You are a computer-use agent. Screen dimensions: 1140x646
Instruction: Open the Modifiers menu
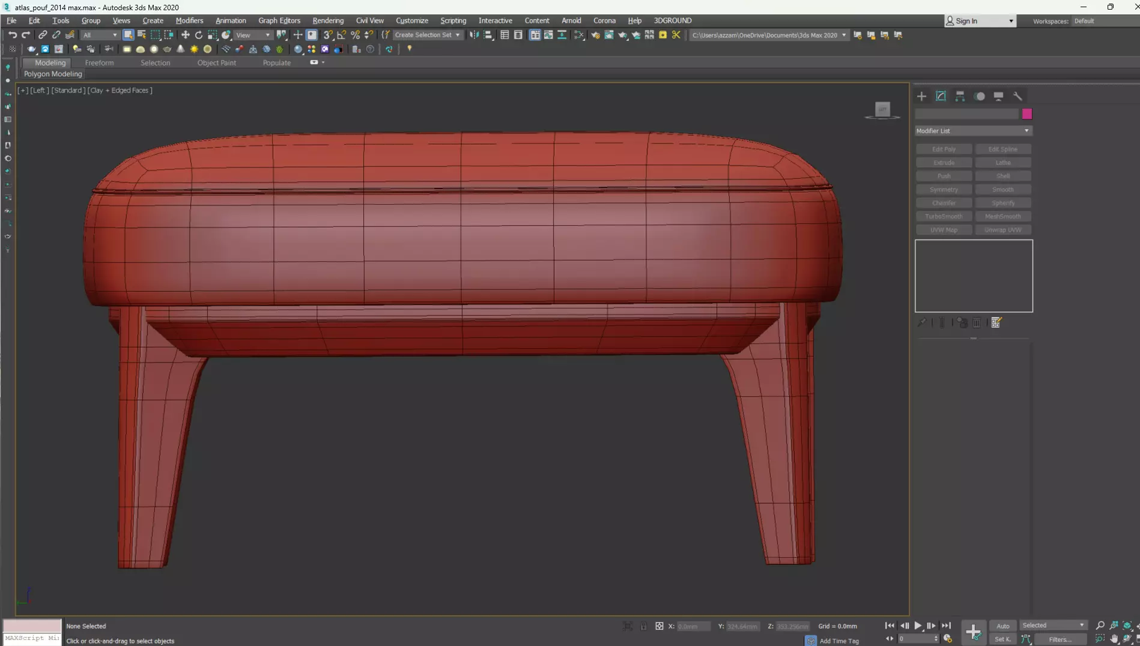(189, 20)
